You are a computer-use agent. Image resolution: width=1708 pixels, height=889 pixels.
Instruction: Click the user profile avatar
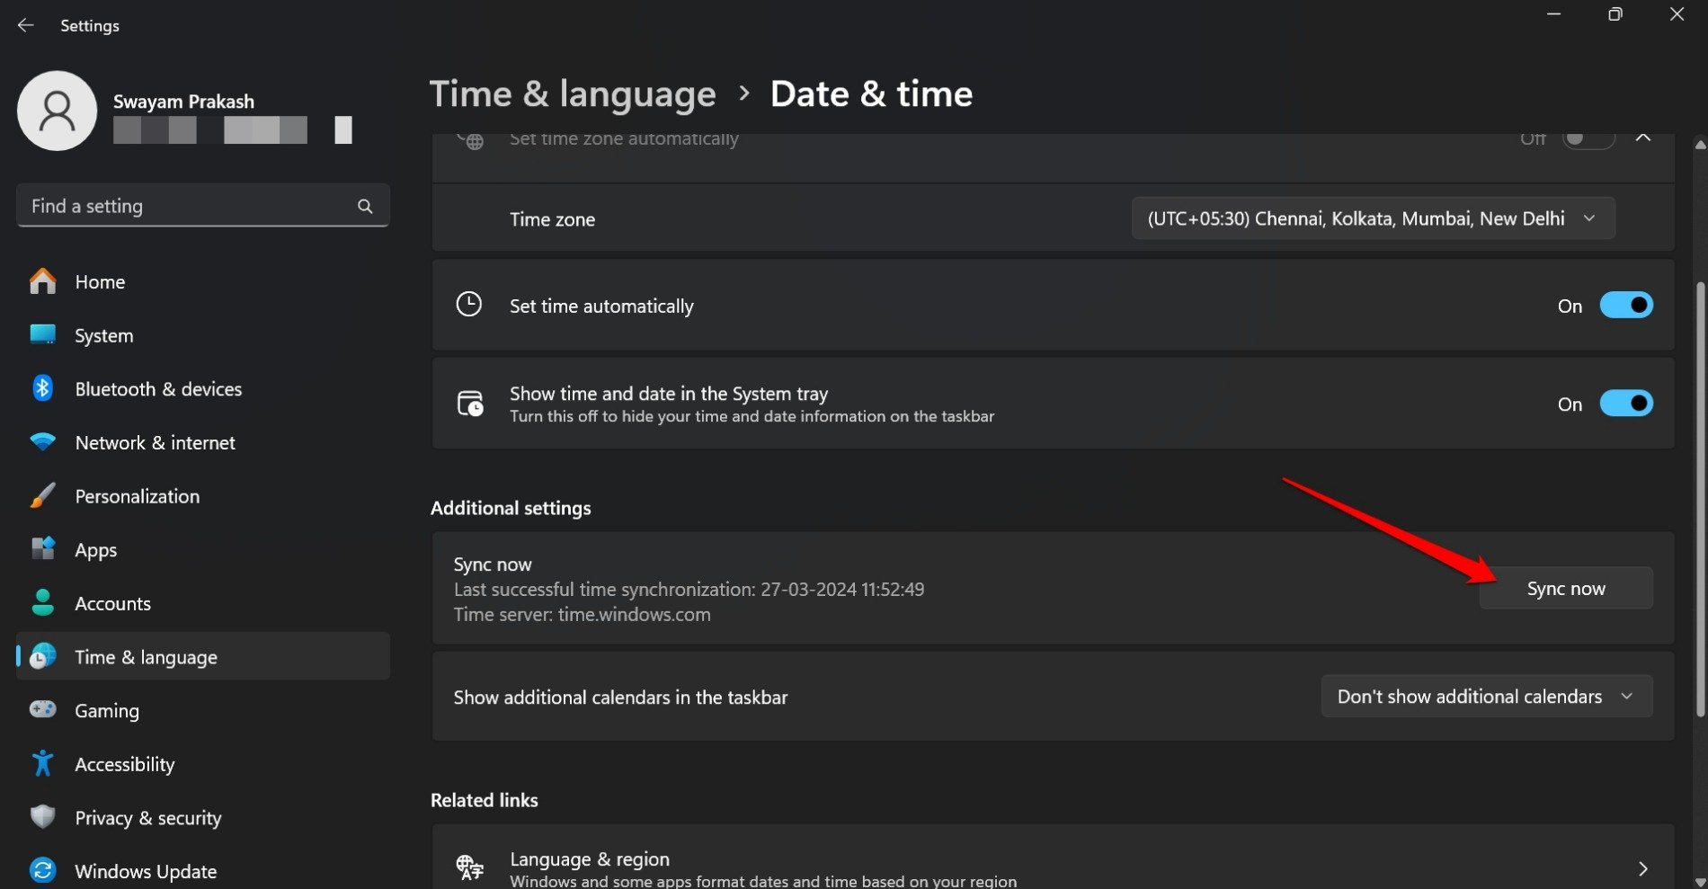[x=57, y=111]
